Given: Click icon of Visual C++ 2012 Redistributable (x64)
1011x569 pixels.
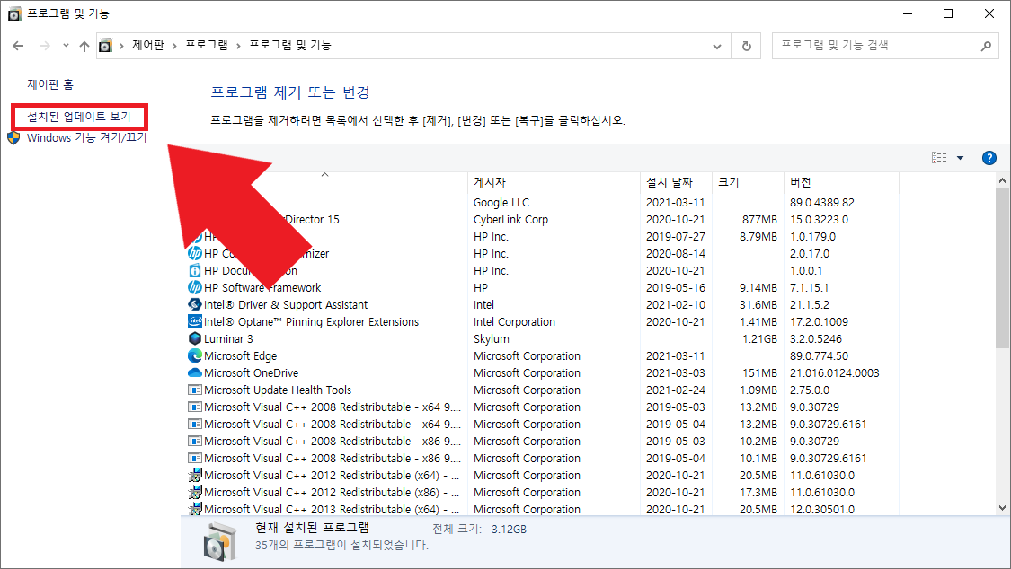Looking at the screenshot, I should coord(195,476).
